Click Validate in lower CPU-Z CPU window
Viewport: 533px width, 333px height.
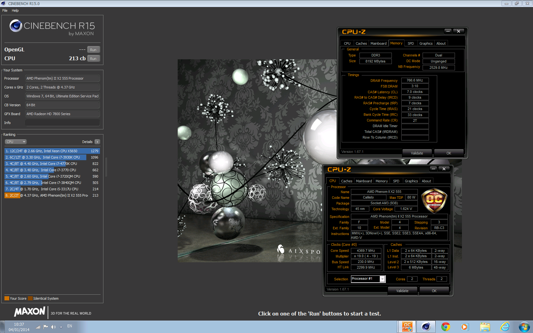(402, 291)
